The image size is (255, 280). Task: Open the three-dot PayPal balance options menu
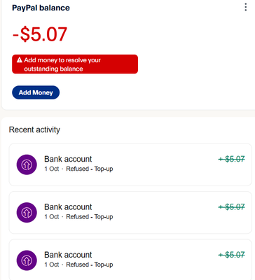click(245, 7)
